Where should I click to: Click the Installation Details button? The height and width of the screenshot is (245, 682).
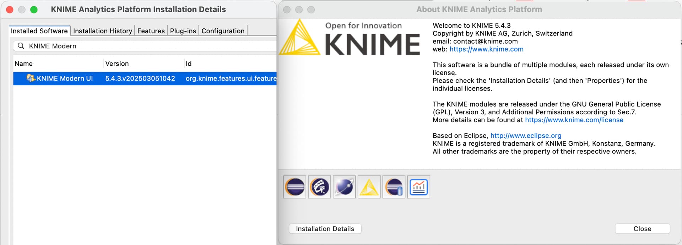click(x=325, y=229)
